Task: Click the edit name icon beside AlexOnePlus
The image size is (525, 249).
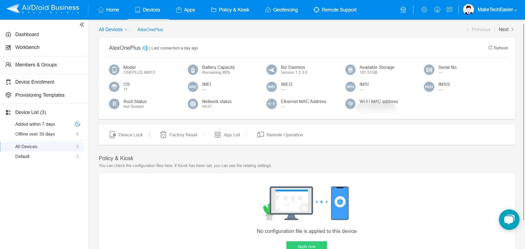Action: [x=145, y=48]
